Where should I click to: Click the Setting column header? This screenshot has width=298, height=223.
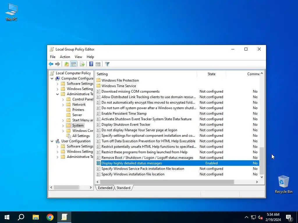146,74
